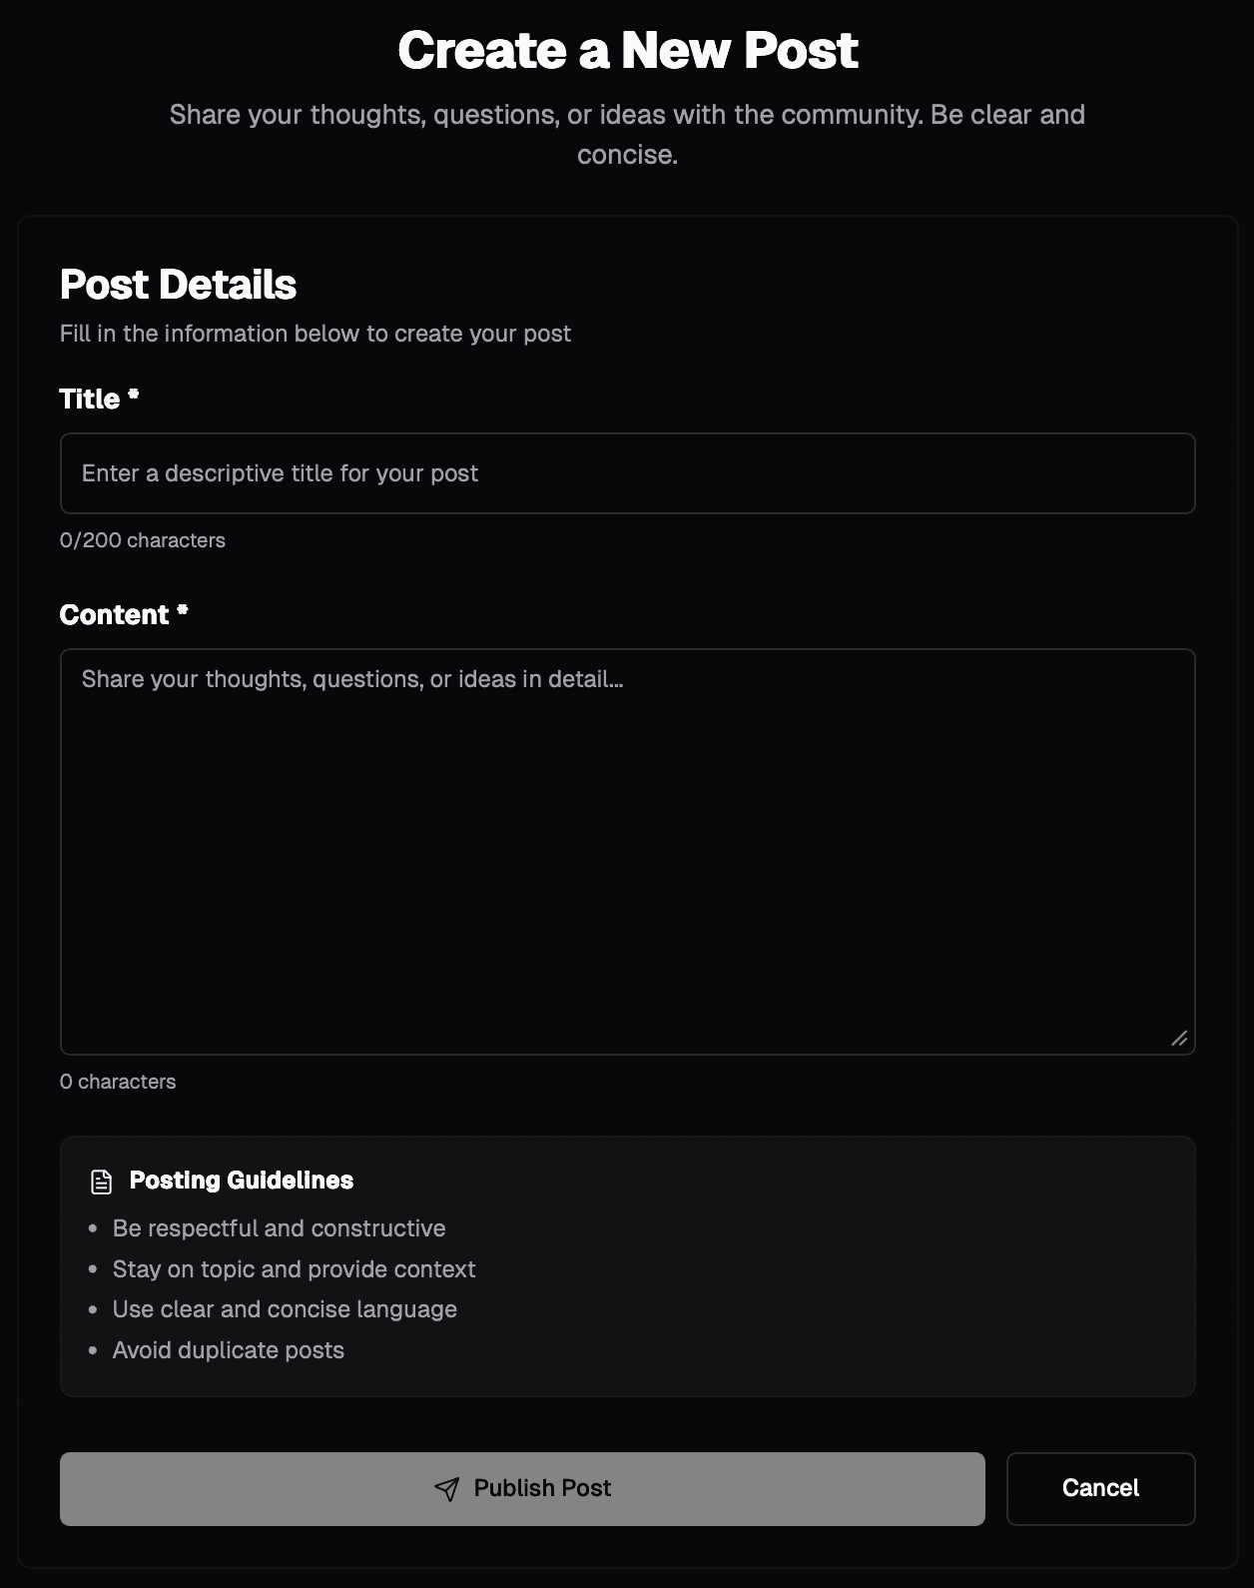Viewport: 1254px width, 1588px height.
Task: Click the Posting Guidelines heading text
Action: coord(241,1180)
